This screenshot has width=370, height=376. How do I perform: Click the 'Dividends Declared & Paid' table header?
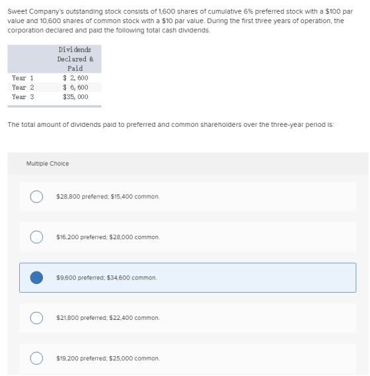(x=75, y=59)
